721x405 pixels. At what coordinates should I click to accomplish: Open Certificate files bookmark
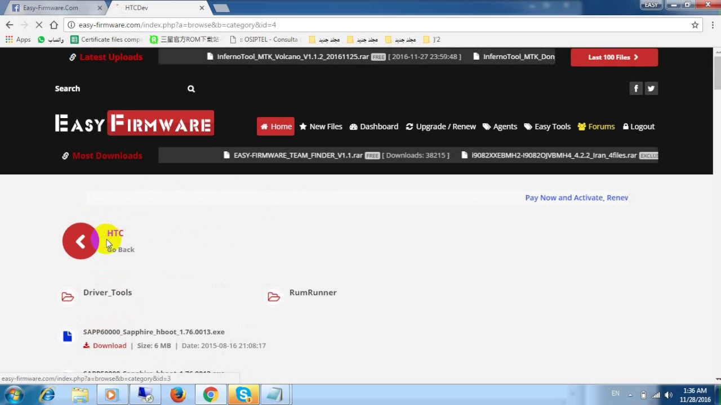pos(107,39)
